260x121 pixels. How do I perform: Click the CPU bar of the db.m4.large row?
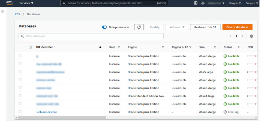(252, 96)
